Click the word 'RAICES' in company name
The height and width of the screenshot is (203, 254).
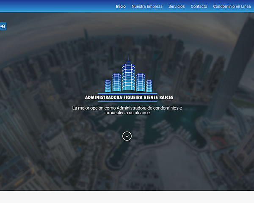point(164,98)
